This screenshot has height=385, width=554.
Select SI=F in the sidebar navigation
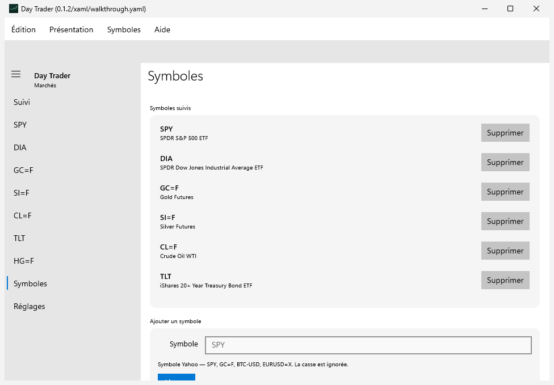pyautogui.click(x=73, y=193)
